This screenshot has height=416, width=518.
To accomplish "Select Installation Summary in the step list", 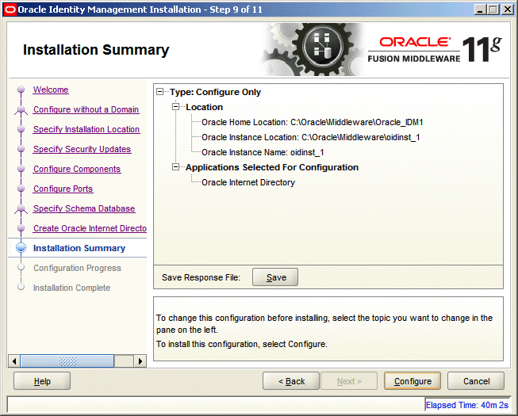I will pos(79,248).
